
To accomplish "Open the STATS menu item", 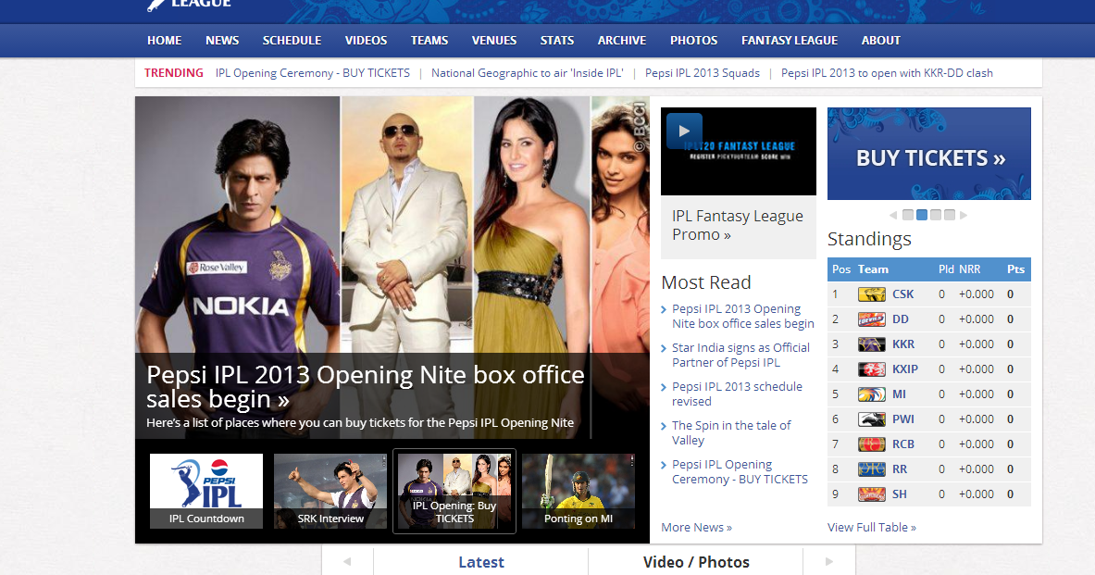I will point(557,41).
